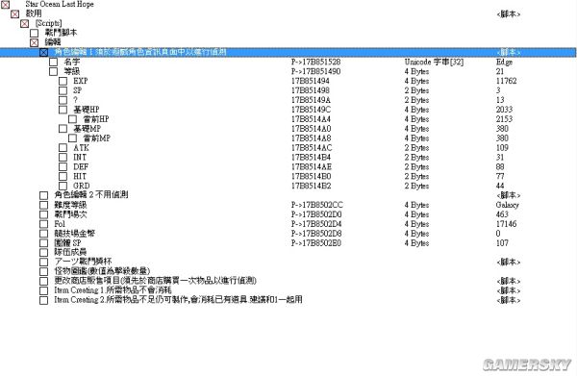Image resolution: width=577 pixels, height=376 pixels.
Task: Collapse the 編輯 group checkbox
Action: tap(34, 42)
